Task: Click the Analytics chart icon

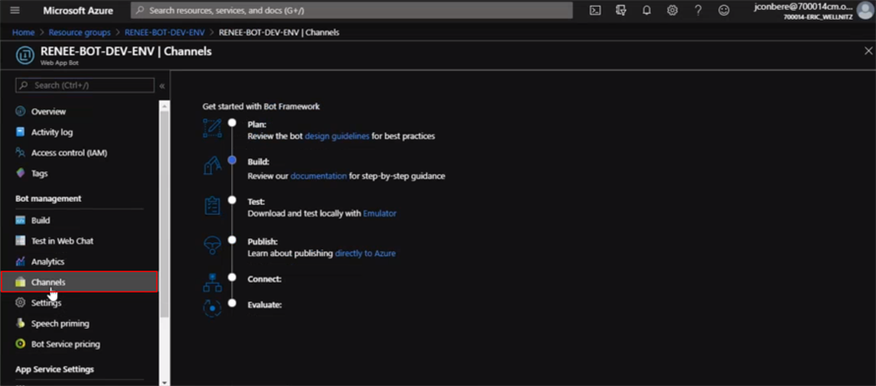Action: click(21, 261)
